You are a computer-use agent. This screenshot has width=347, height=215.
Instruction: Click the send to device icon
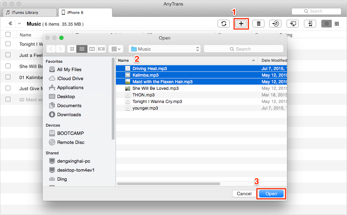[310, 24]
